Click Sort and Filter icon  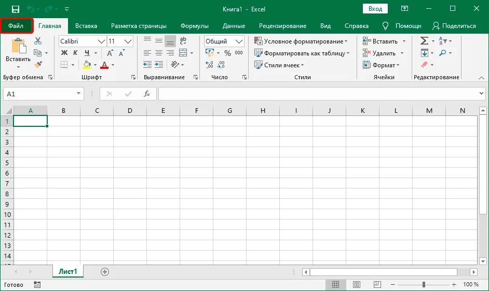pyautogui.click(x=443, y=41)
